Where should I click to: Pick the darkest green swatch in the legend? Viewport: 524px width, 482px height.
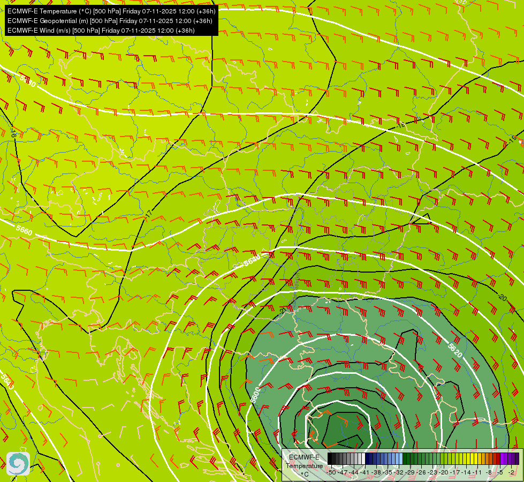(405, 458)
